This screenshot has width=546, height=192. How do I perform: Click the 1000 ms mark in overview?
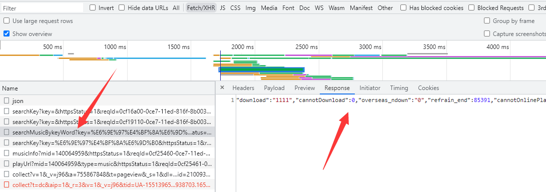tap(115, 46)
